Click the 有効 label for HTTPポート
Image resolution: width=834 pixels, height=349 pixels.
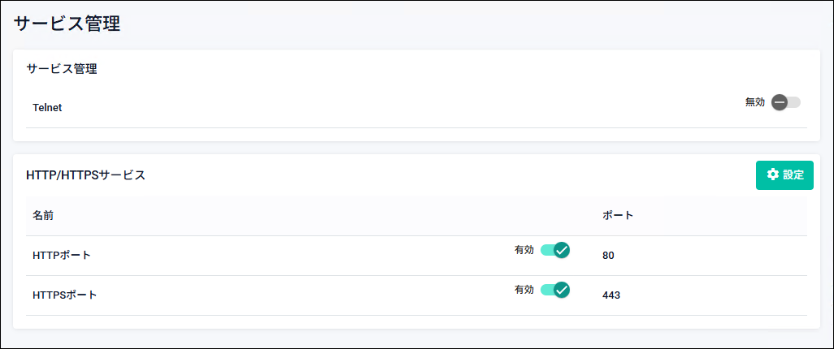click(524, 250)
